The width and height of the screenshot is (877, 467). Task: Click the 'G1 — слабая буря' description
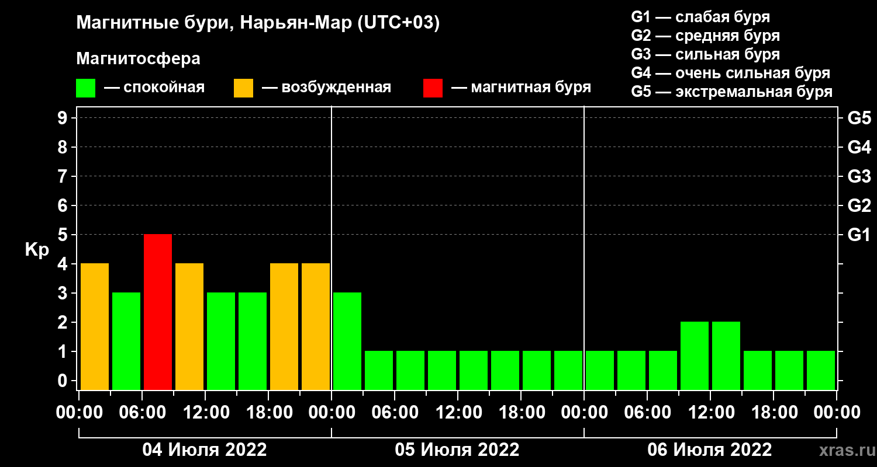(x=700, y=17)
